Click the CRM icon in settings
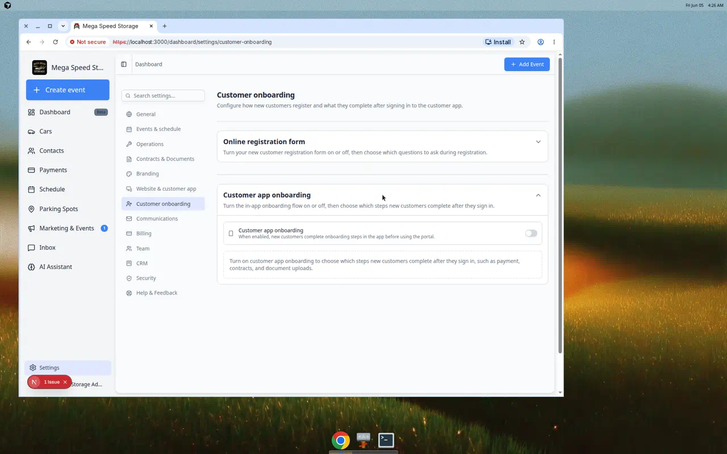The height and width of the screenshot is (454, 727). pos(129,263)
